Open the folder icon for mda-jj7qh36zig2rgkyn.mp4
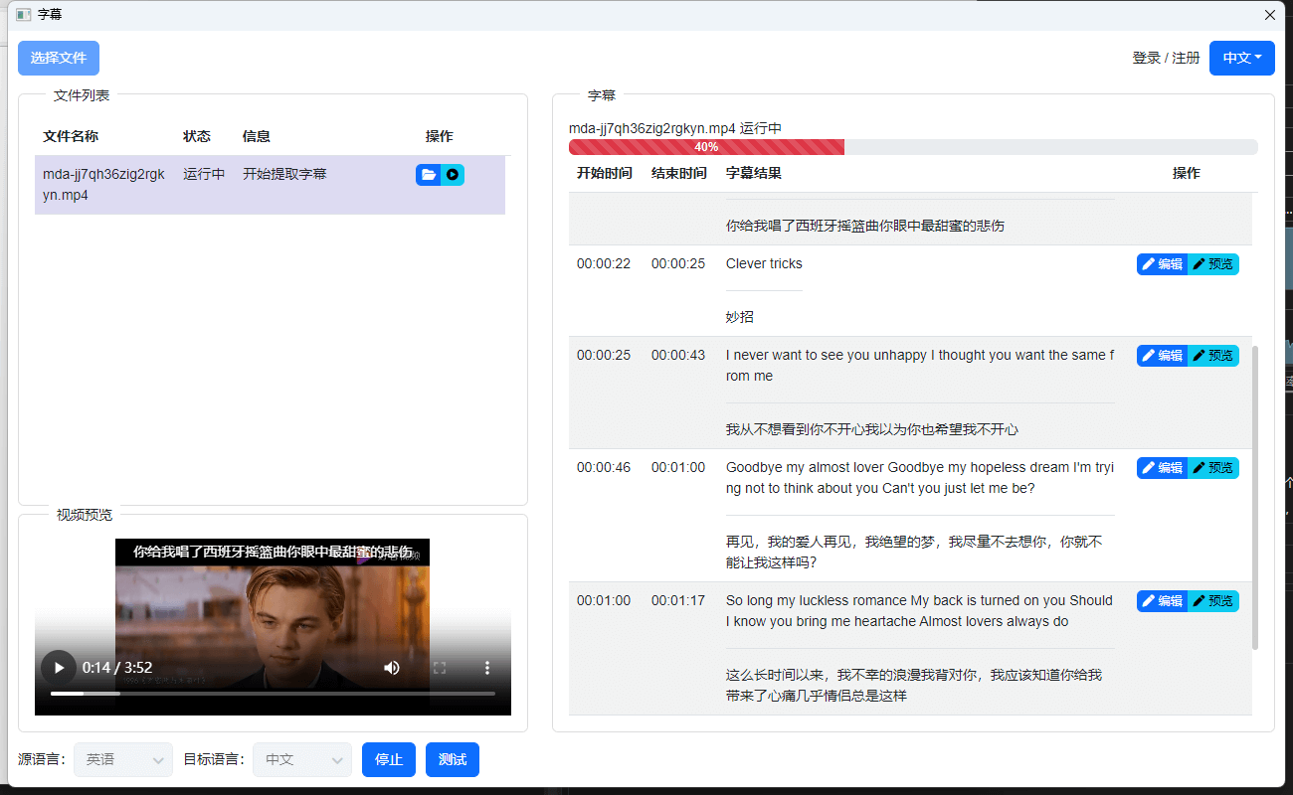 [428, 174]
